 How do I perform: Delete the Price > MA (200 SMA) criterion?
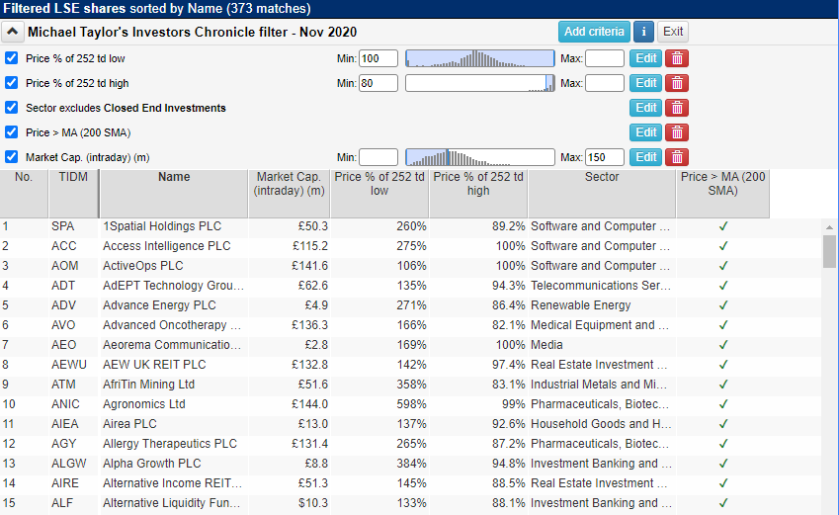coord(677,132)
